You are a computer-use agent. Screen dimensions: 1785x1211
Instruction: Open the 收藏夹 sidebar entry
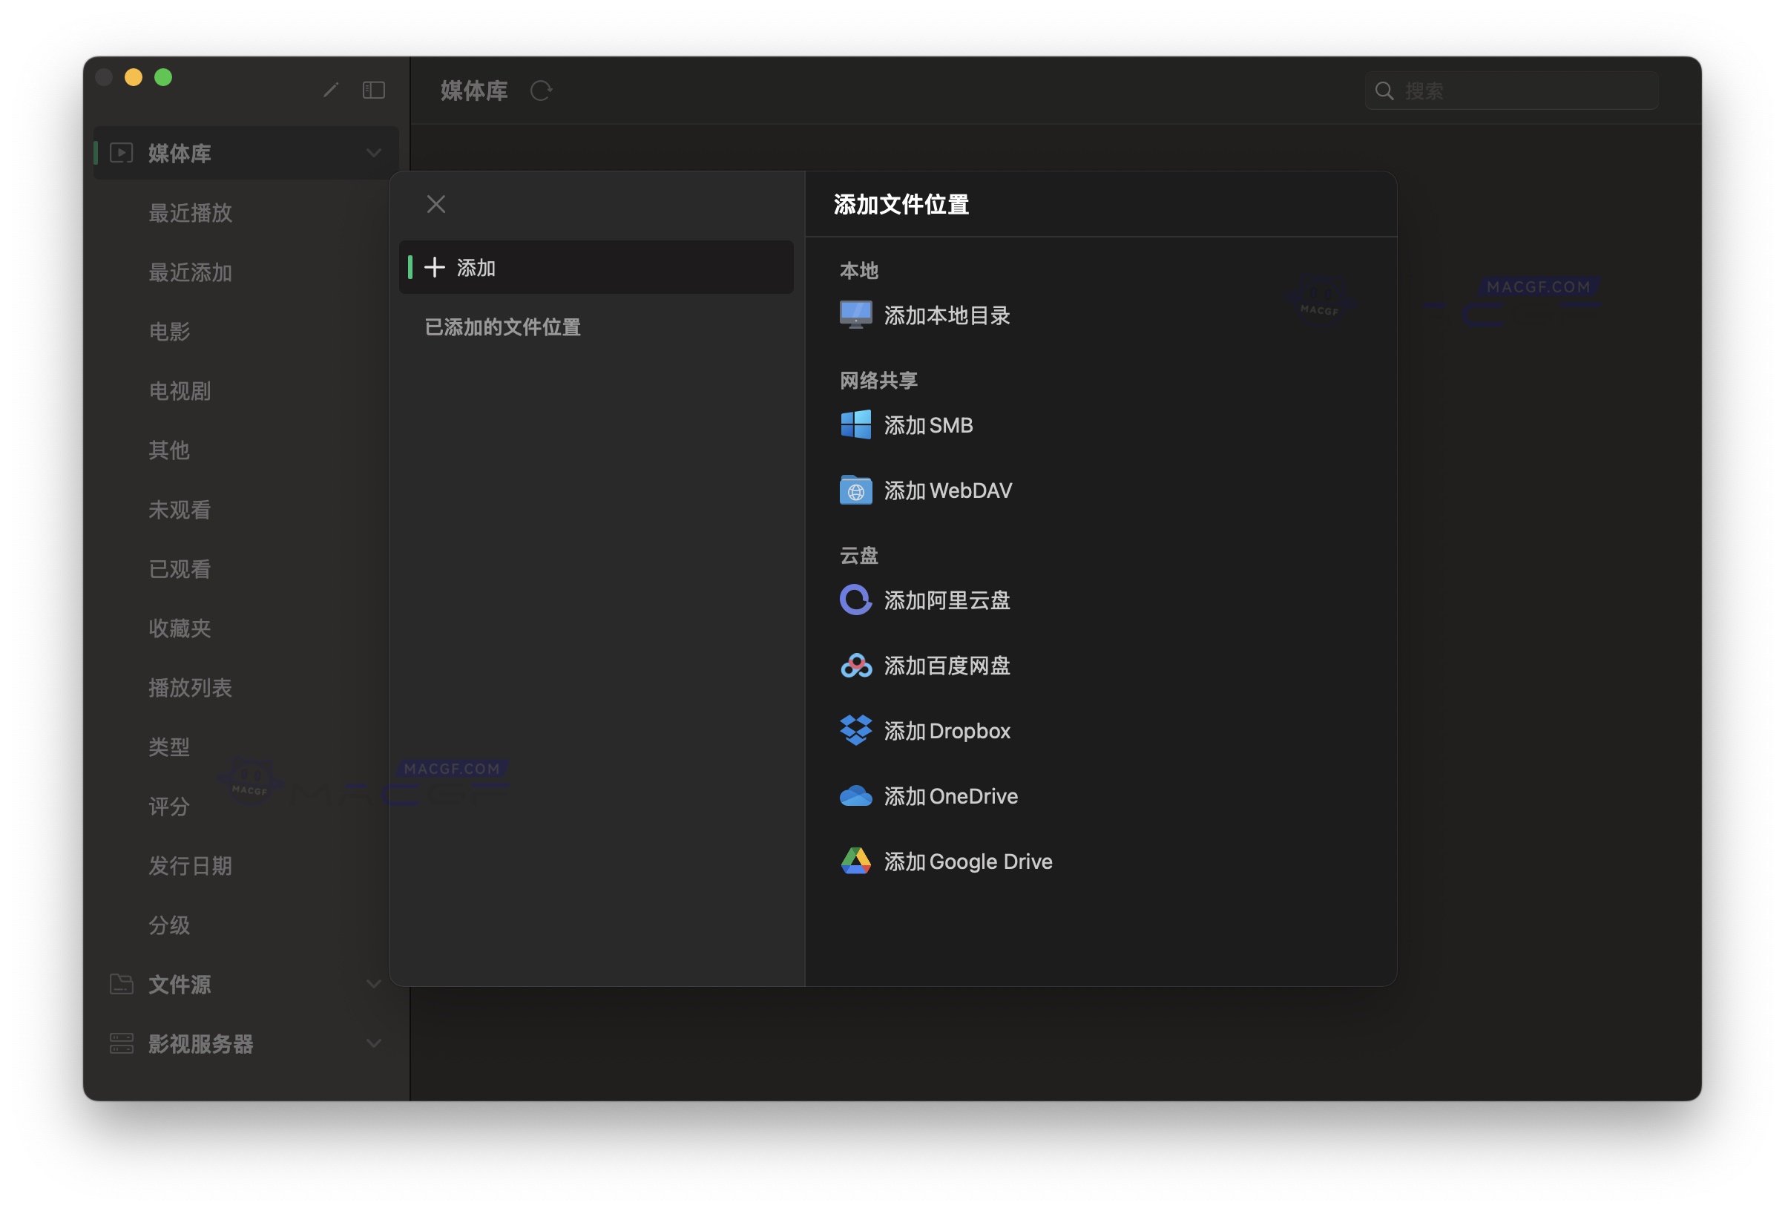click(x=180, y=629)
